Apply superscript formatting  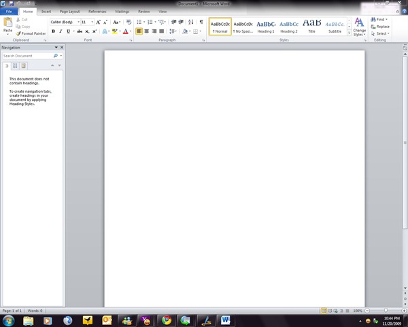95,31
